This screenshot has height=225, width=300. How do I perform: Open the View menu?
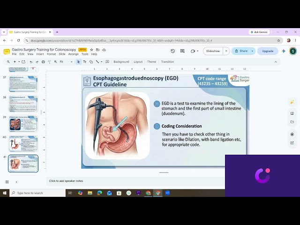pos(30,54)
